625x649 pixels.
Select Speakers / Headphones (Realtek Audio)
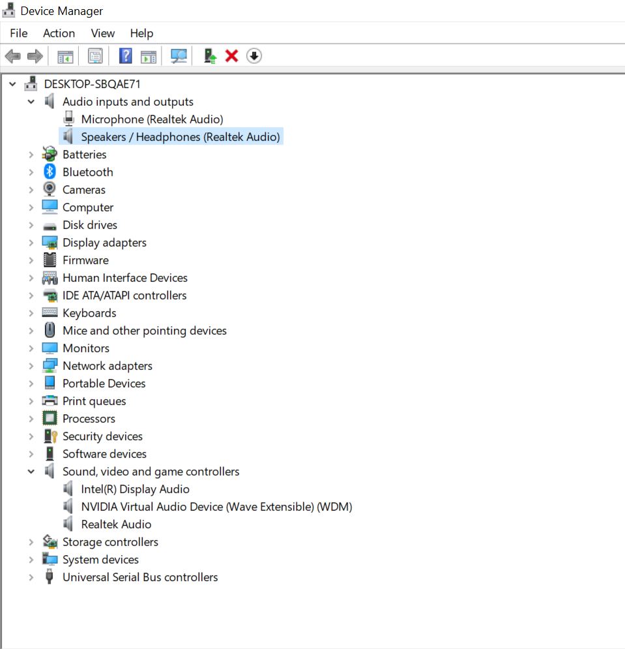181,136
